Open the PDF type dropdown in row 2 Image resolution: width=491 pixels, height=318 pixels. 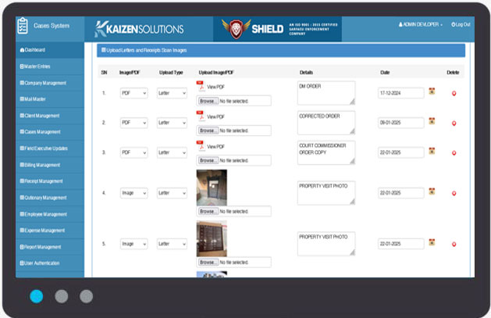(x=133, y=123)
